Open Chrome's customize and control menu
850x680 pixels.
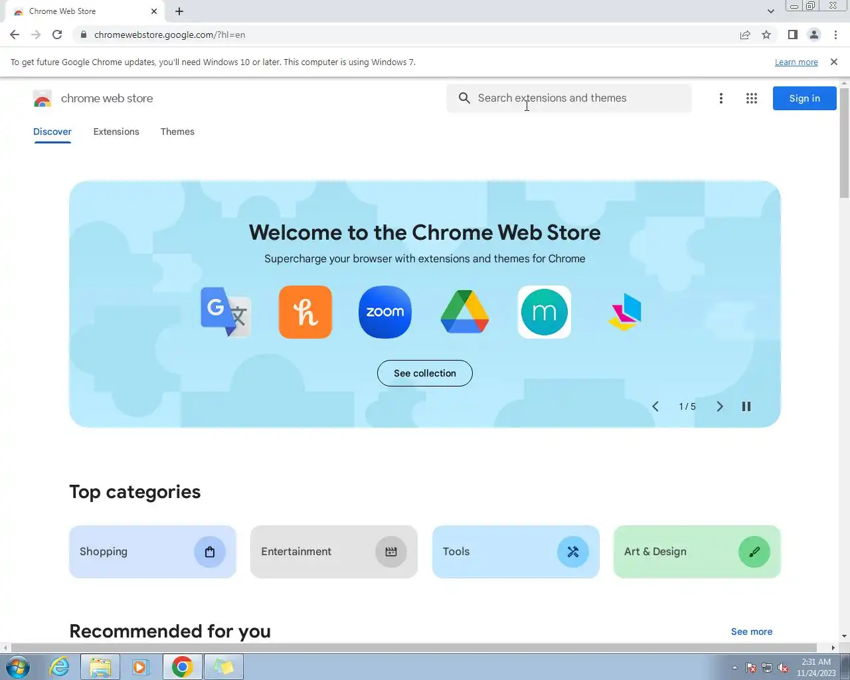tap(835, 35)
